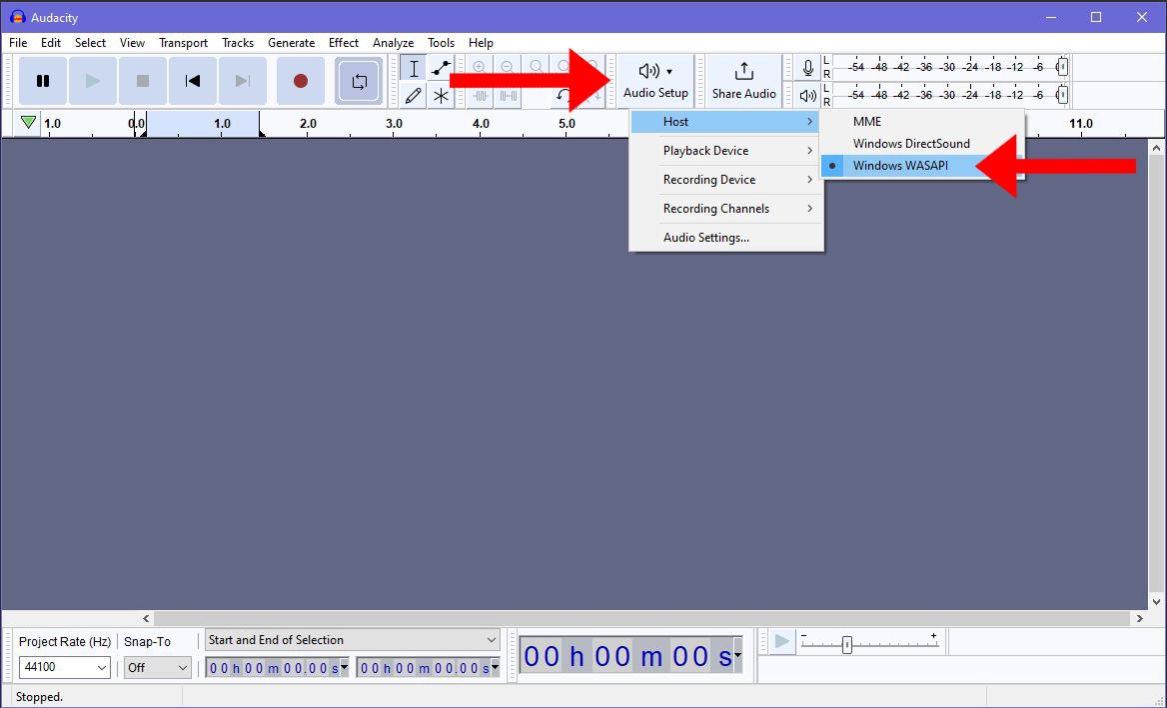Open the Tracks menu
Viewport: 1167px width, 708px height.
tap(238, 42)
